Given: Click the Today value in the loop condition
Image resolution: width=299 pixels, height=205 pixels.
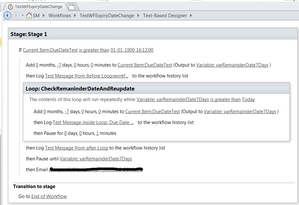Looking at the screenshot, I should click(248, 99).
